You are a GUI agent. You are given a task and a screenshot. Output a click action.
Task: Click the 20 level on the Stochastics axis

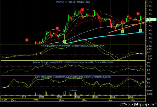(x=148, y=87)
